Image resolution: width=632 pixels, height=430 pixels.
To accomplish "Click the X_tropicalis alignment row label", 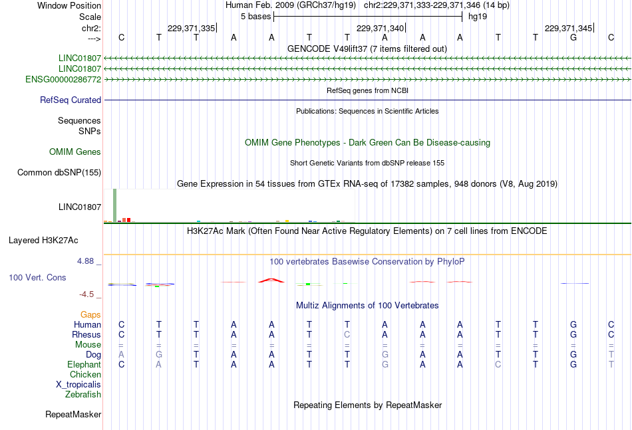I will [79, 385].
